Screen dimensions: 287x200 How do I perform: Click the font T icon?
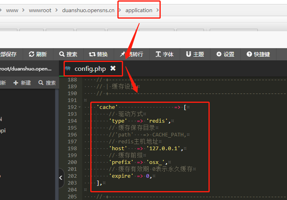click(158, 54)
